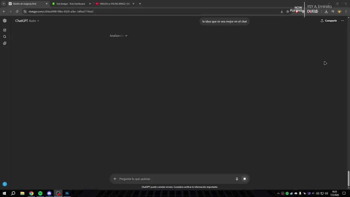Click Steam icon in system tray
The width and height of the screenshot is (350, 197).
(291, 193)
